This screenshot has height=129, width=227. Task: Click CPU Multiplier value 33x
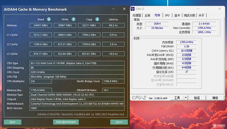pos(41,81)
